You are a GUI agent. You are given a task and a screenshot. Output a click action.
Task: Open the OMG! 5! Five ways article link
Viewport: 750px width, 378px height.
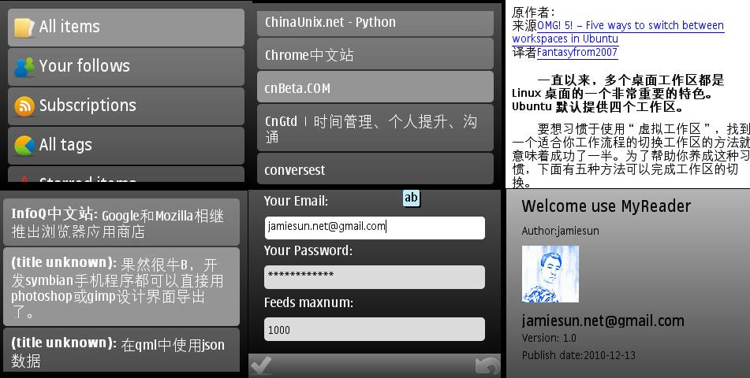pos(618,32)
